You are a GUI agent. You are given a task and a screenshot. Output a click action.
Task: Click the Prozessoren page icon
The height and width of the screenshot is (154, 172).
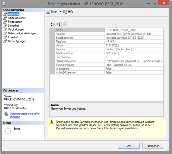[5, 22]
